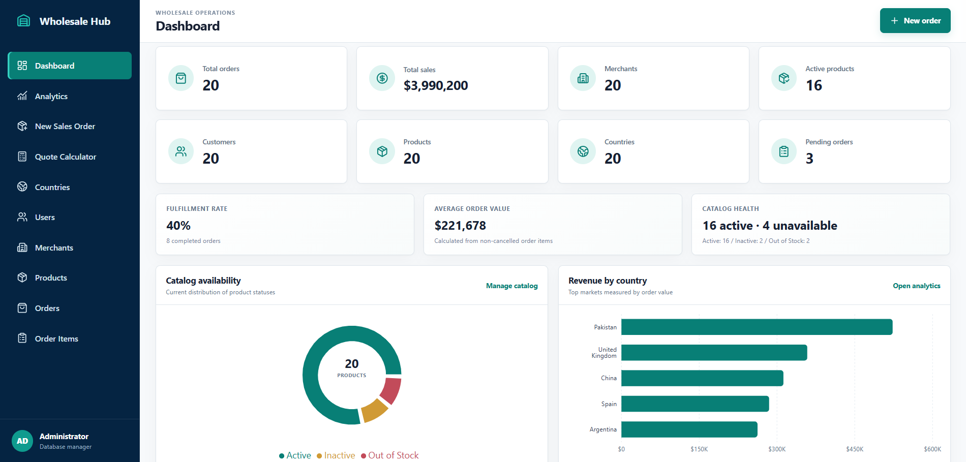Screen dimensions: 966x462
Task: Click the Pakistan revenue bar
Action: point(757,327)
